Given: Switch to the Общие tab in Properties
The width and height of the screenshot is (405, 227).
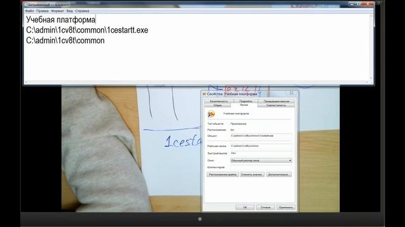Looking at the screenshot, I should coord(218,105).
